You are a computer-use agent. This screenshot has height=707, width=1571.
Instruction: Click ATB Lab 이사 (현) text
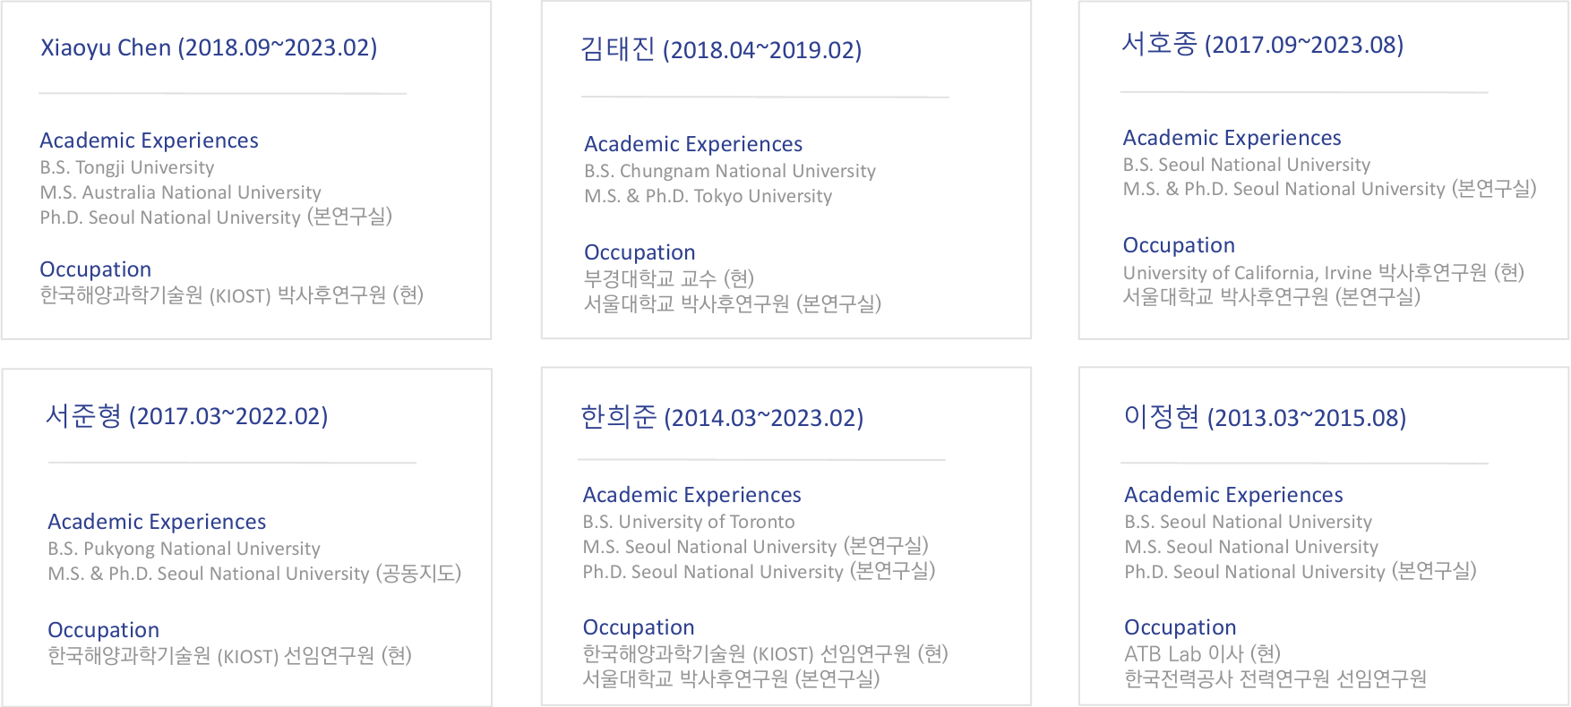[1202, 654]
